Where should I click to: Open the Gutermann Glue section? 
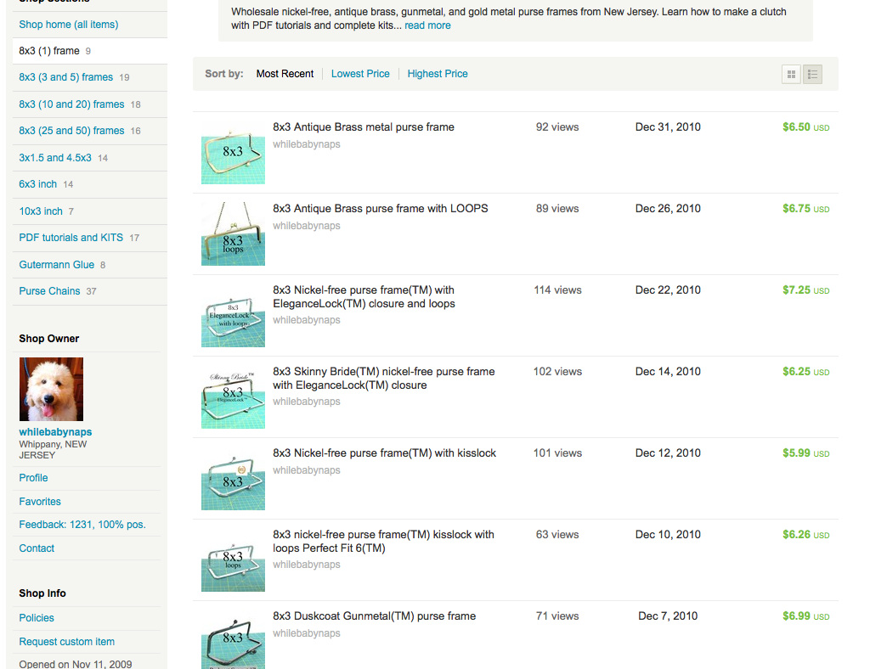pyautogui.click(x=56, y=265)
